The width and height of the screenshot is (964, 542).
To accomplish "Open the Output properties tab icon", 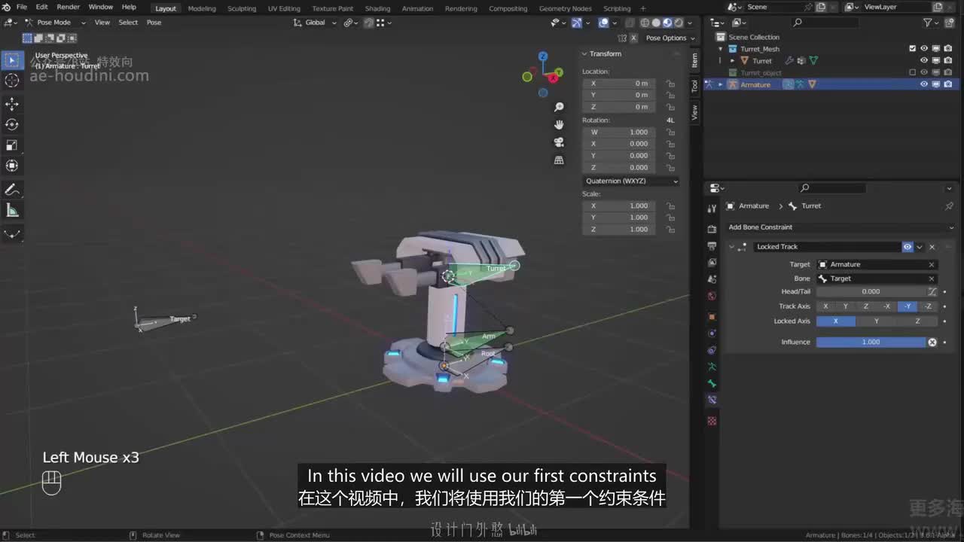I will 712,246.
